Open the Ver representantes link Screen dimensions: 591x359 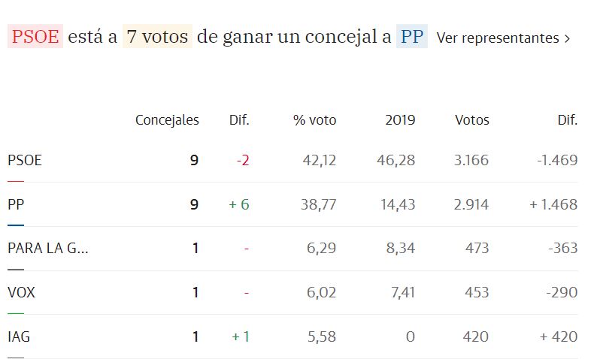[x=497, y=38]
